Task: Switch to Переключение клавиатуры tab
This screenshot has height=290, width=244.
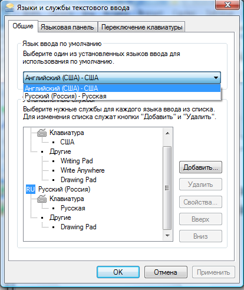Action: (142, 27)
